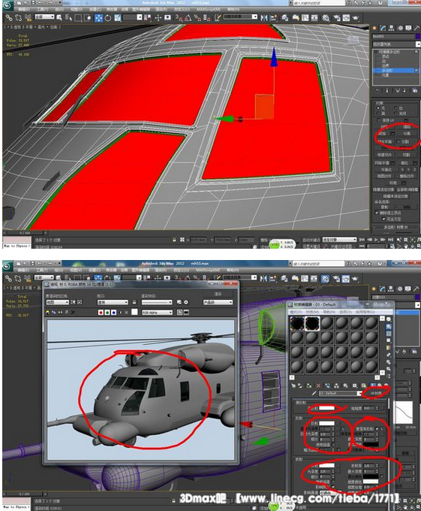The width and height of the screenshot is (421, 511).
Task: Click material type button right of material name
Action: tap(376, 393)
